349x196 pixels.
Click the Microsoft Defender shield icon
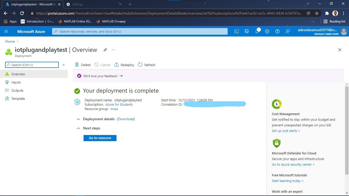tap(277, 143)
